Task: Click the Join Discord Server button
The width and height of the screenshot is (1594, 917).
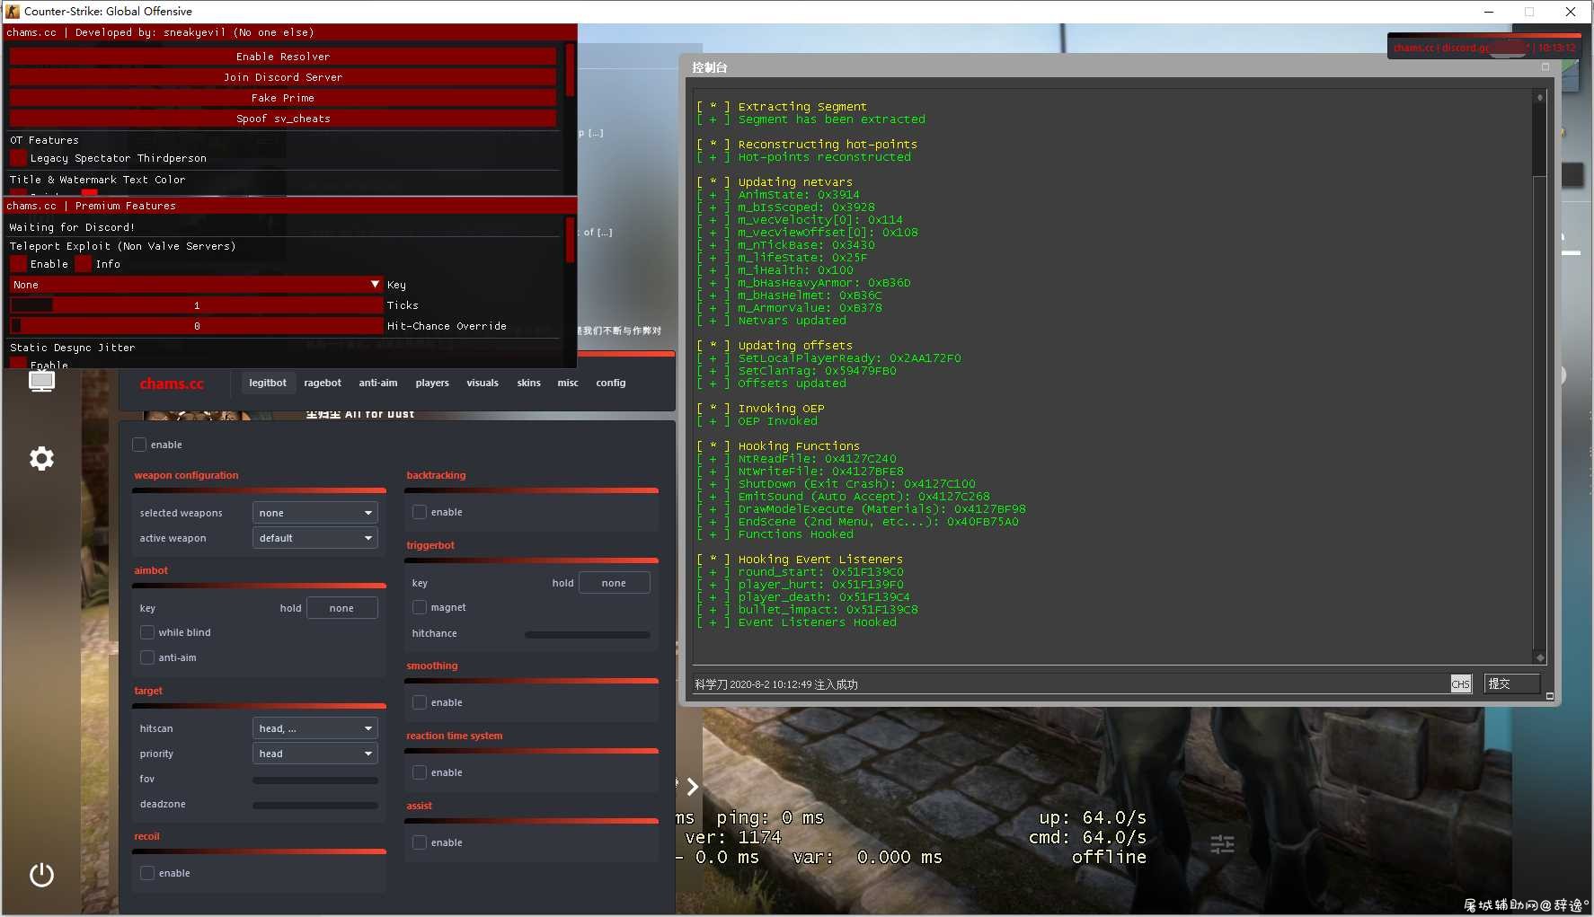Action: pyautogui.click(x=283, y=77)
